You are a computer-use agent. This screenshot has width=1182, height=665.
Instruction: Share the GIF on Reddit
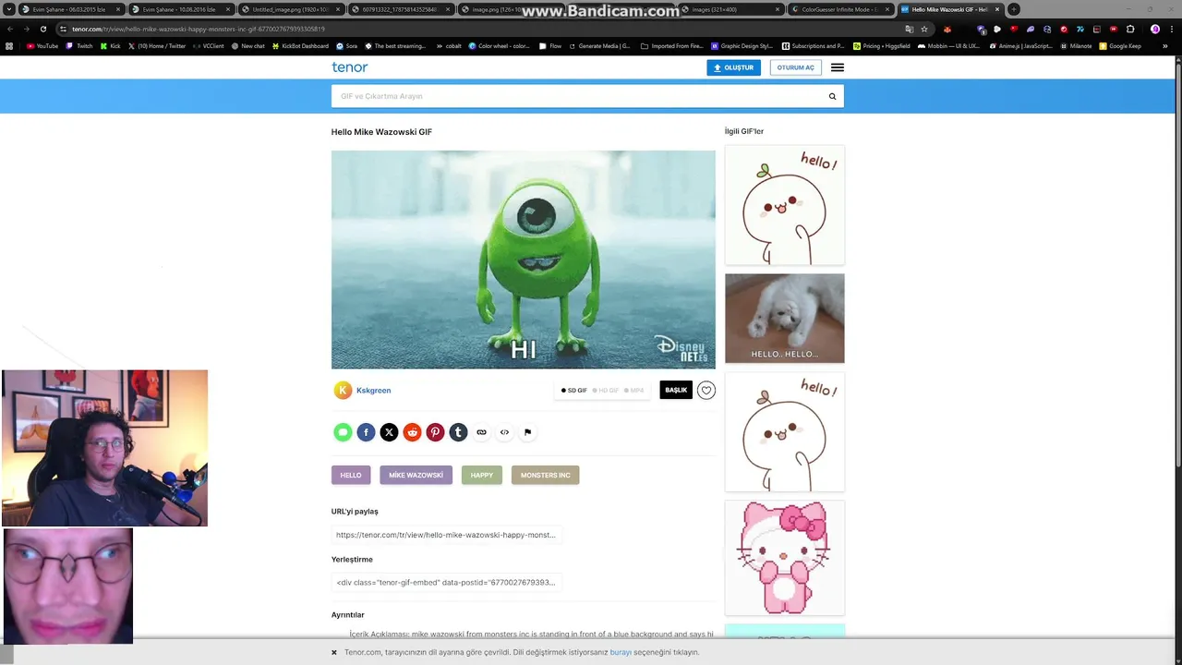(x=412, y=432)
